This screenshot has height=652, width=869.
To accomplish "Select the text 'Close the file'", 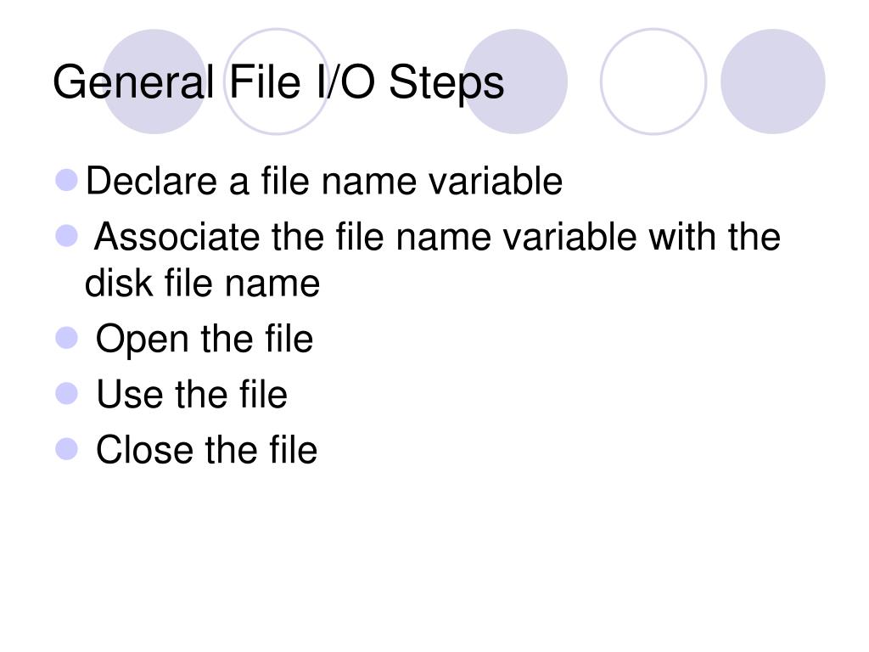I will [x=207, y=450].
